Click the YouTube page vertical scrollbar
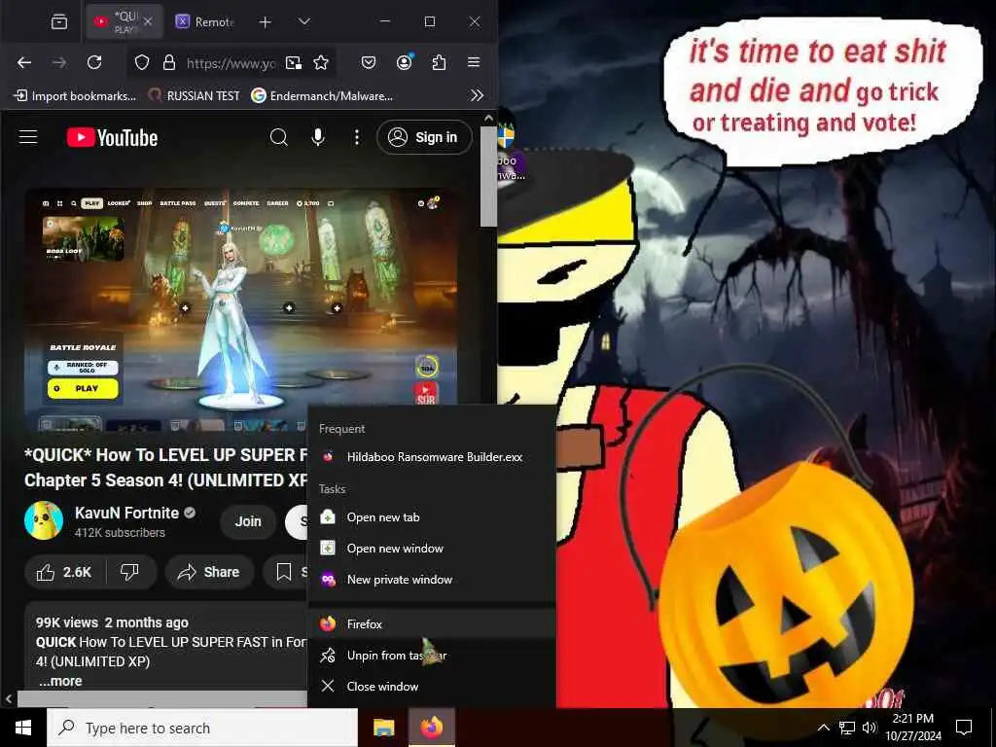The image size is (996, 747). click(488, 177)
